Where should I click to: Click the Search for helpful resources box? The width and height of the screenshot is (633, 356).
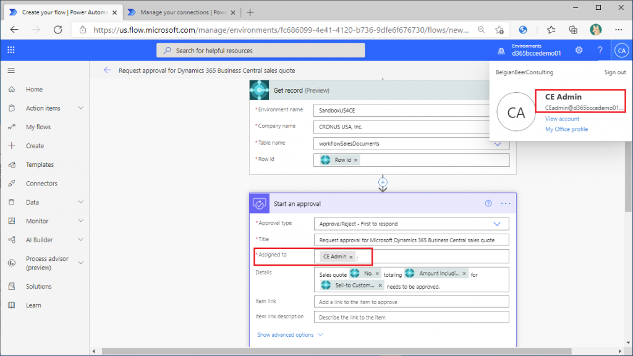coord(261,51)
